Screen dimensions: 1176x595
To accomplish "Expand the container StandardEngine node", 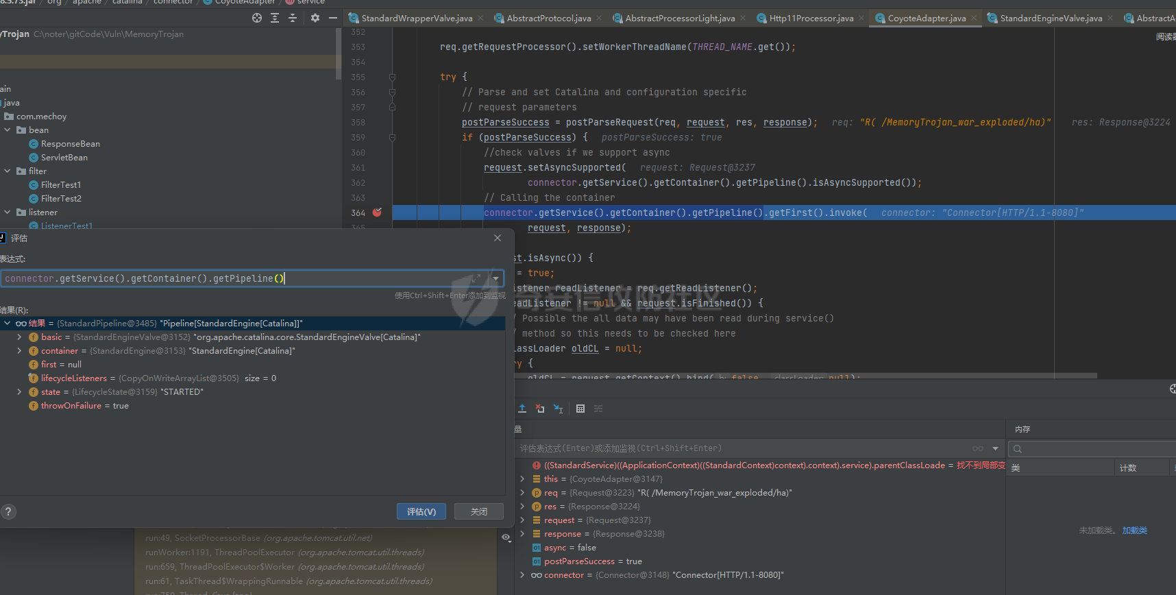I will click(19, 350).
